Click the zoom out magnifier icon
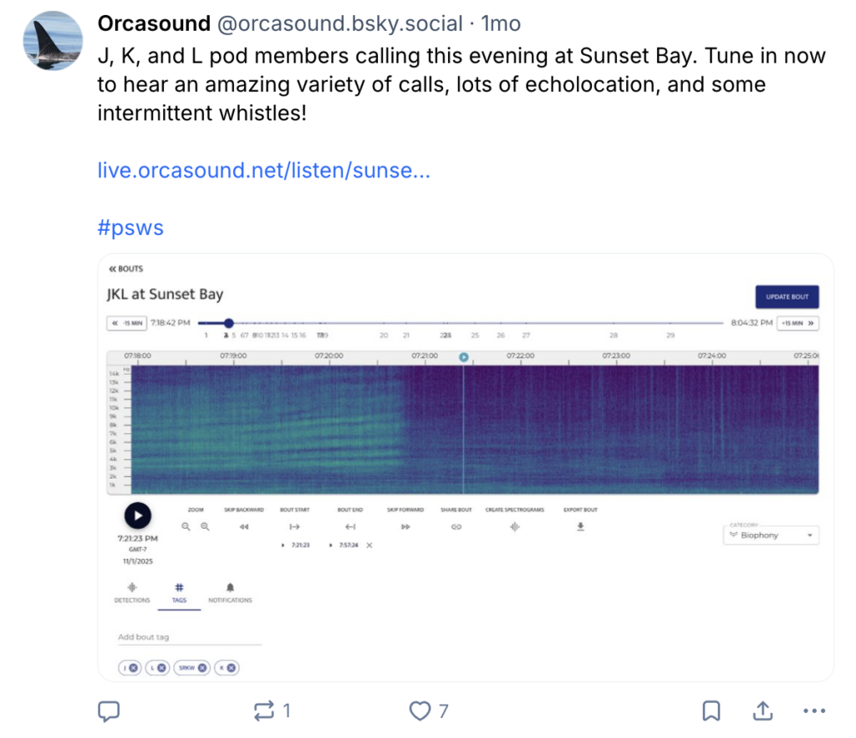Screen dimensions: 856x738 (186, 526)
